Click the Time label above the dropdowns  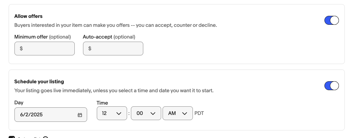(x=102, y=103)
